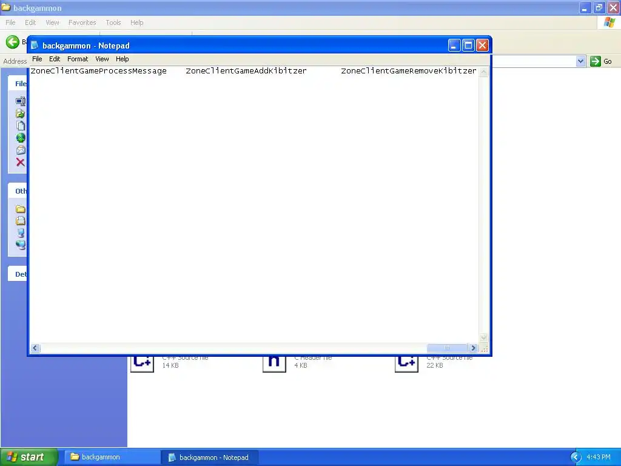
Task: Click the 14 KB file size label
Action: tap(170, 365)
